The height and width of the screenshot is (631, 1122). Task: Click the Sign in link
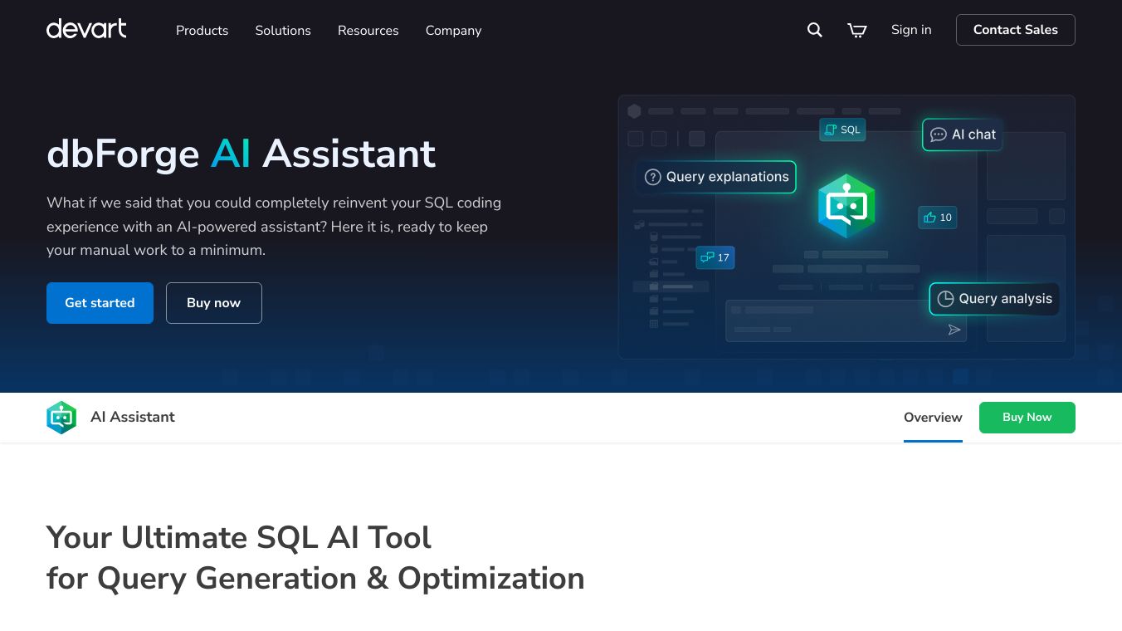click(x=911, y=30)
